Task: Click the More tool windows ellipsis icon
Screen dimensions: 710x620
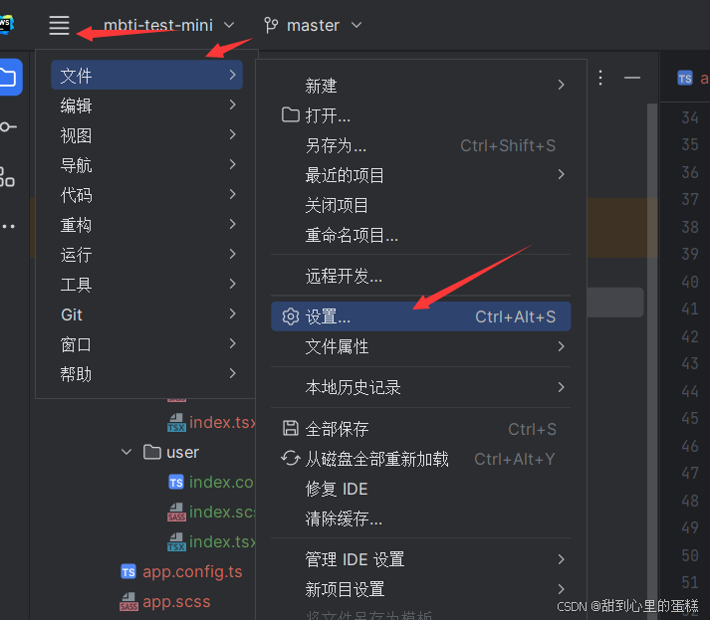Action: pos(8,226)
